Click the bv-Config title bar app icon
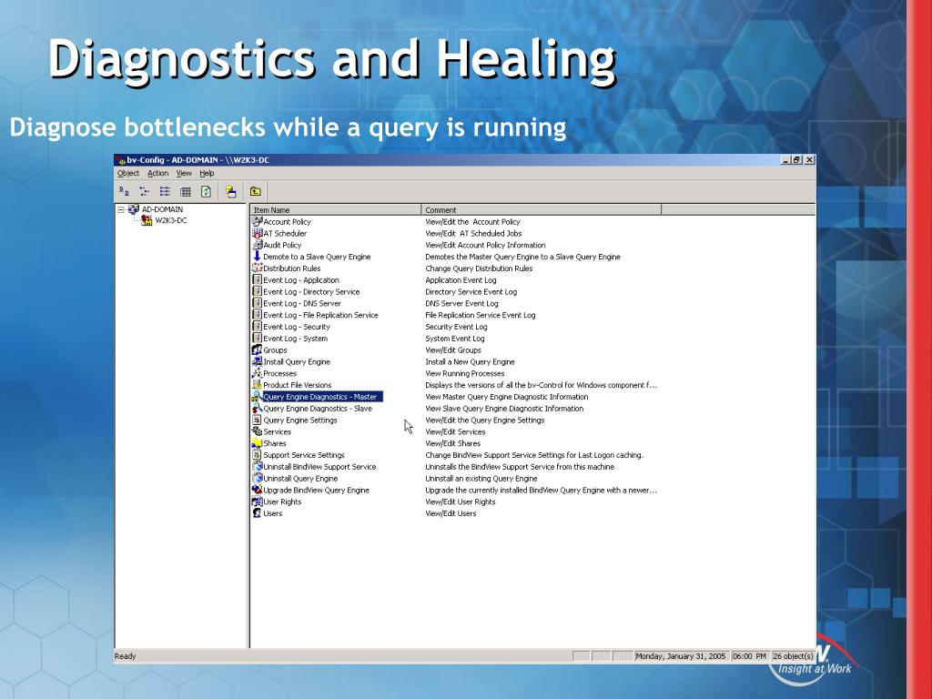932x699 pixels. coord(121,160)
